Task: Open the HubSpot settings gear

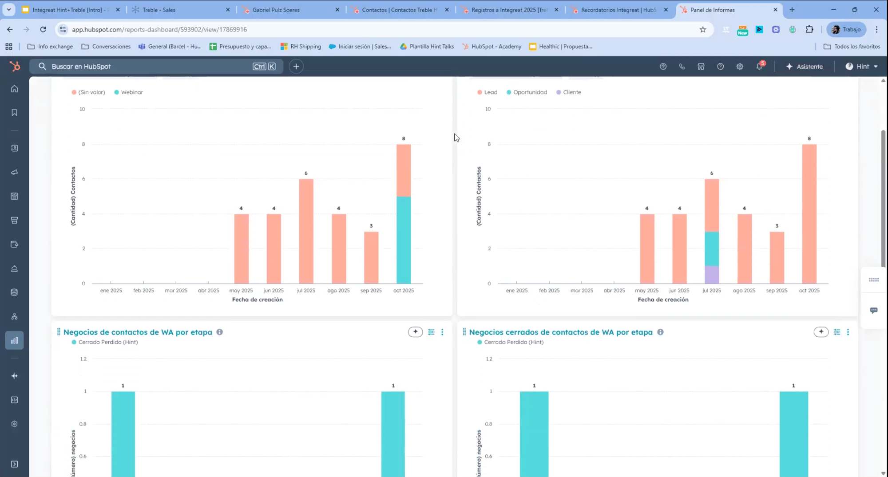Action: click(740, 67)
